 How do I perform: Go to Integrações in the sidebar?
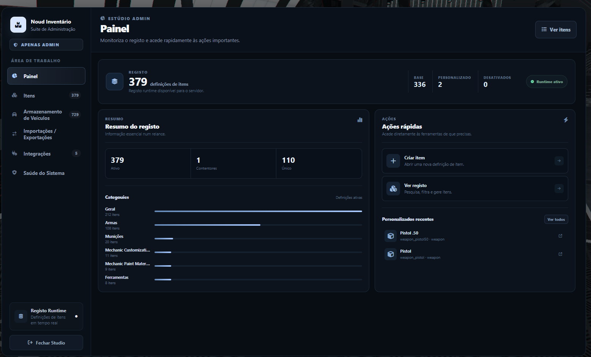46,154
